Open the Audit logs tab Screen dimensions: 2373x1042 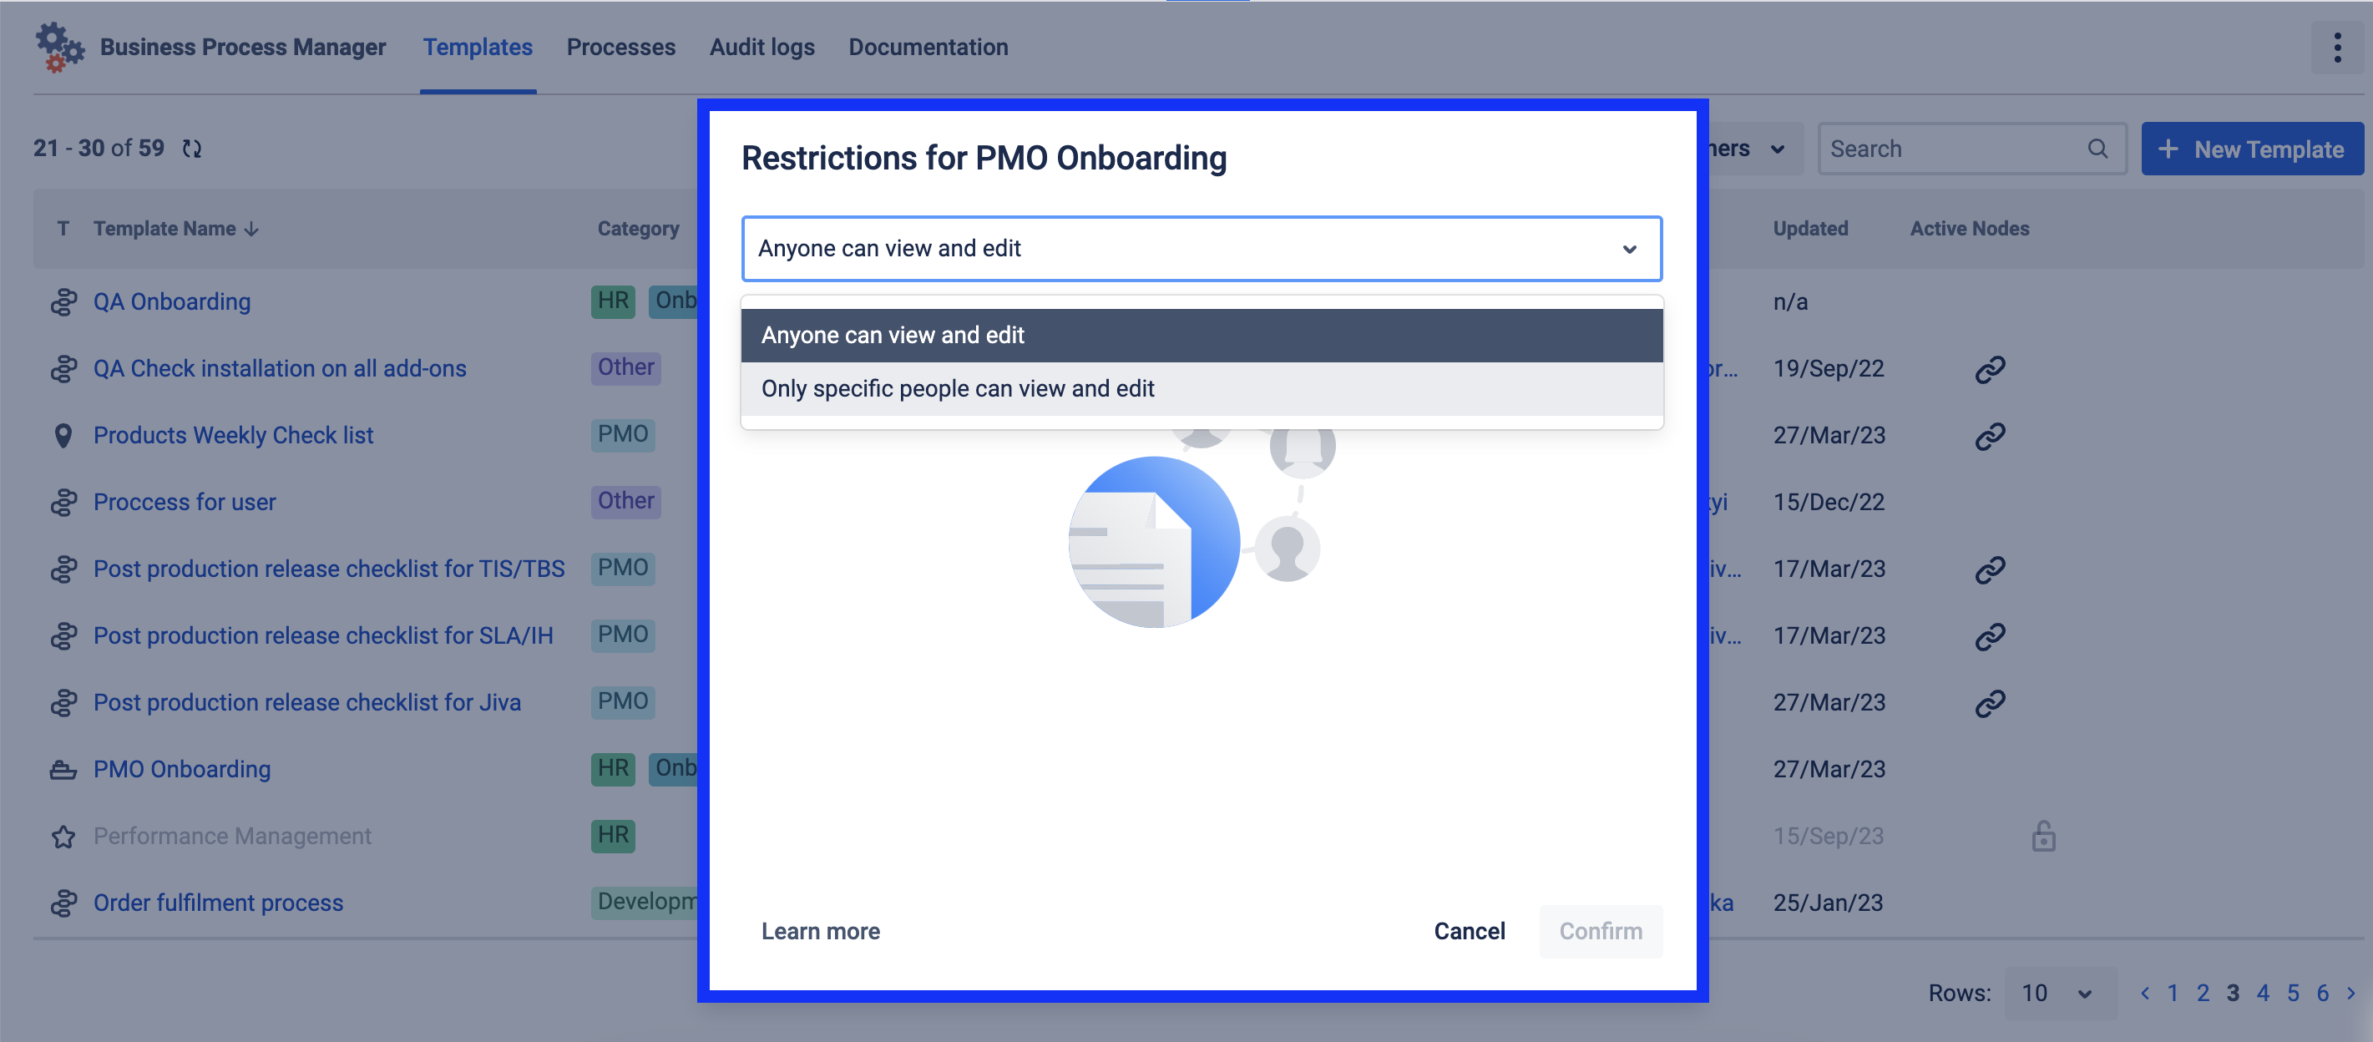point(761,47)
